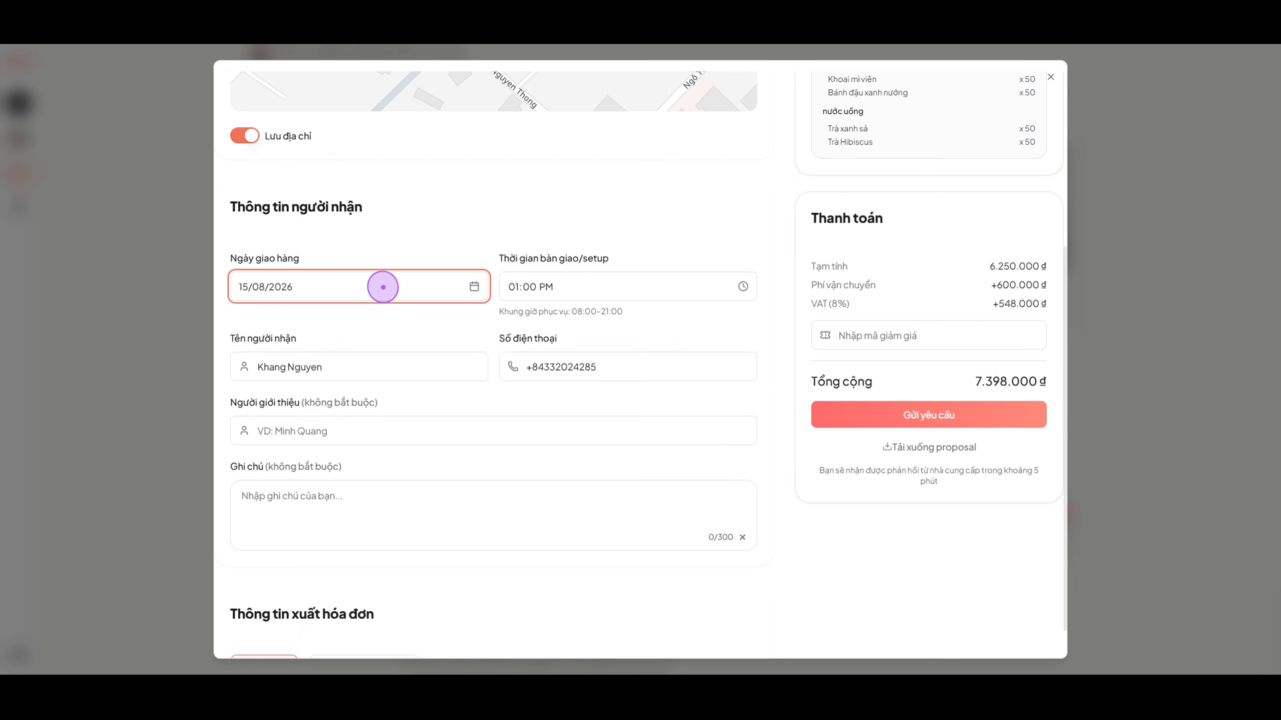The height and width of the screenshot is (720, 1281).
Task: Click the clock icon in setup time field
Action: 743,287
